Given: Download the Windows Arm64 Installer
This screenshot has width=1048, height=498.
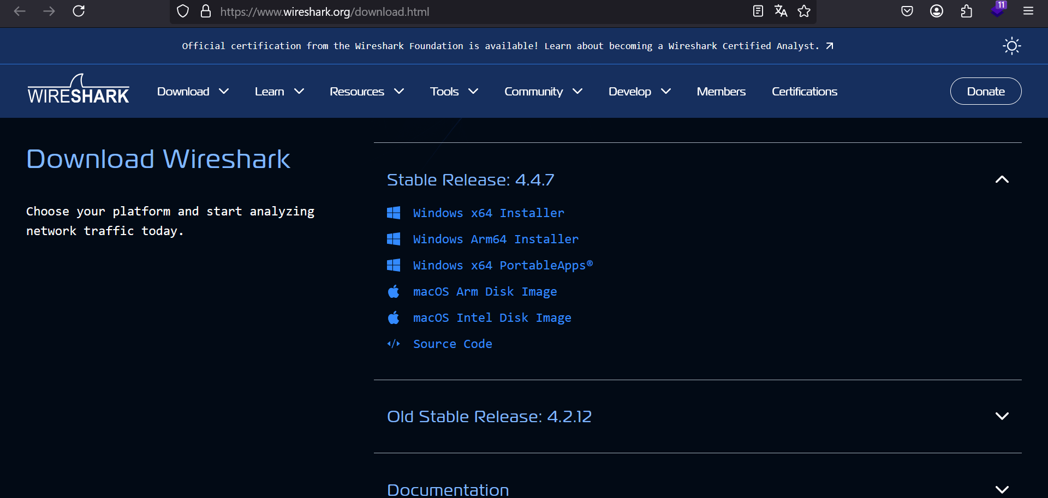Looking at the screenshot, I should [x=496, y=239].
